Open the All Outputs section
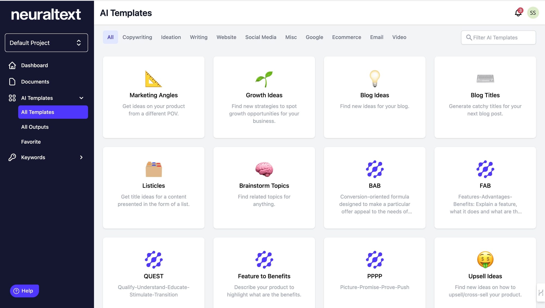The image size is (545, 308). (x=35, y=127)
